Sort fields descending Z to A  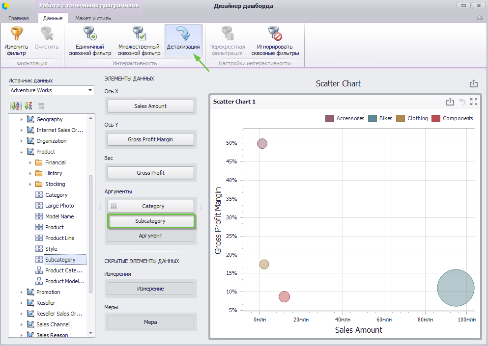[x=29, y=106]
